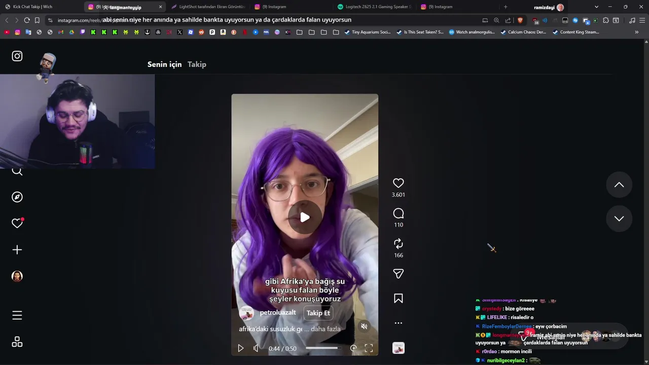The image size is (649, 365).
Task: Share the reel via the paper plane icon
Action: pyautogui.click(x=399, y=274)
